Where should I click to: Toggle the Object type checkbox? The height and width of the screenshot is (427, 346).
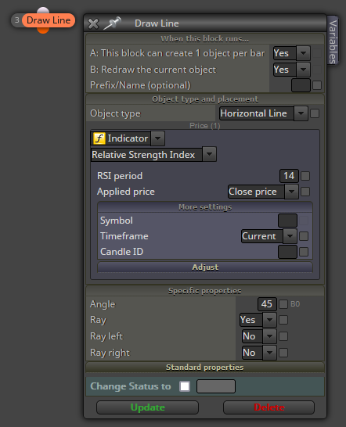coord(315,113)
